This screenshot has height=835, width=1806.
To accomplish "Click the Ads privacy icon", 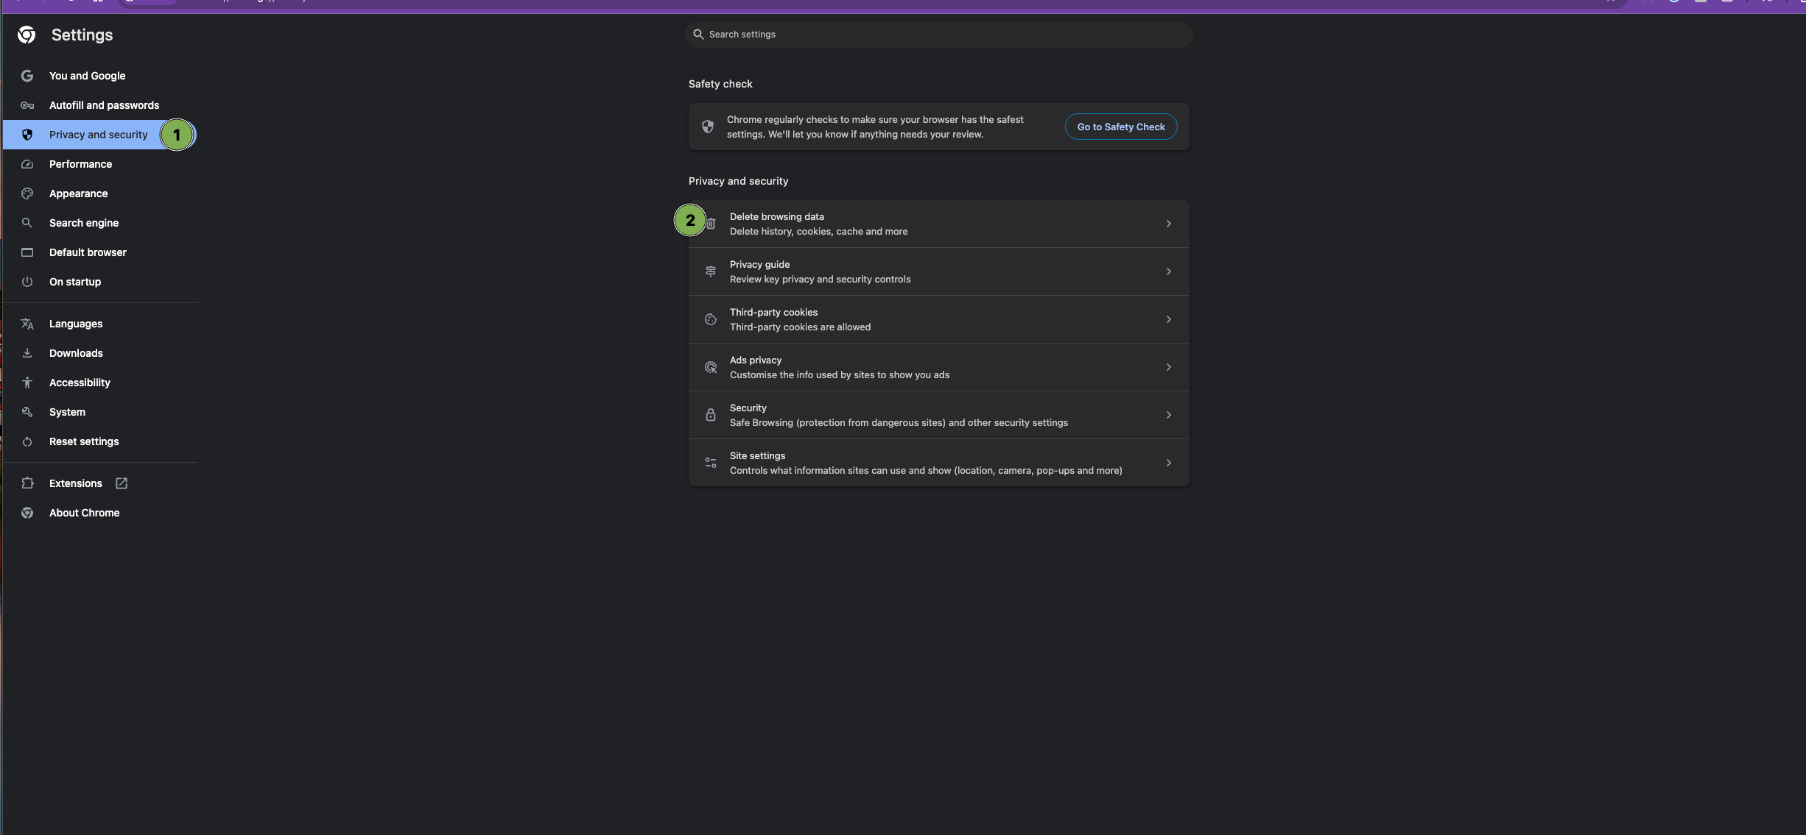I will click(711, 367).
